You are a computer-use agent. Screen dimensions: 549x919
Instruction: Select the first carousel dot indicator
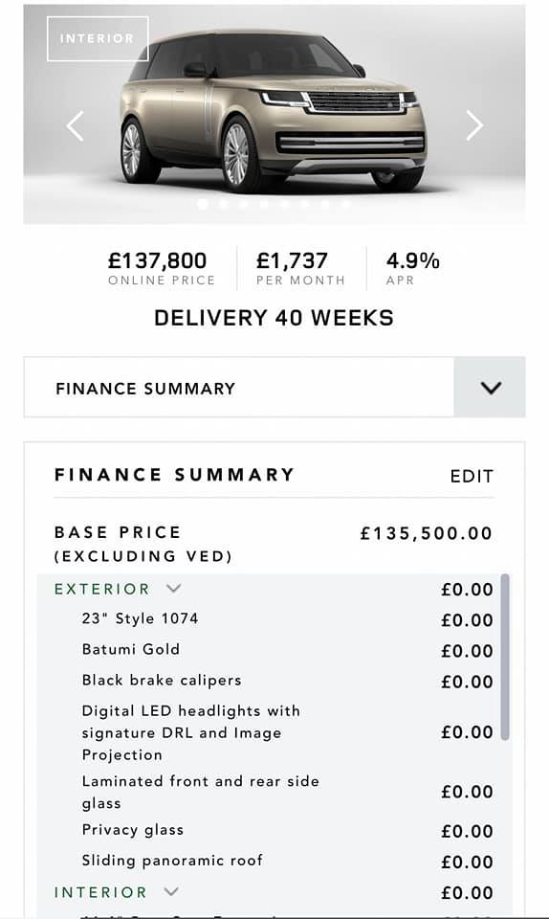pos(203,204)
